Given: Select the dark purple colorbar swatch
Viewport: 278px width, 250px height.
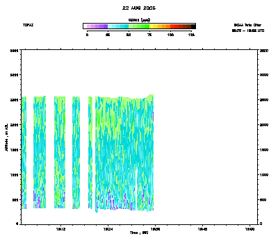Looking at the screenshot, I should [106, 26].
